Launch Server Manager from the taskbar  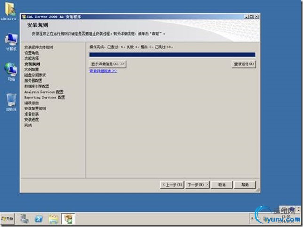[x=24, y=219]
